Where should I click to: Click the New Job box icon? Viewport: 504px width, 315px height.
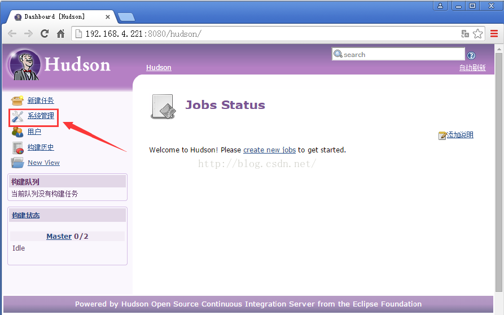[17, 100]
